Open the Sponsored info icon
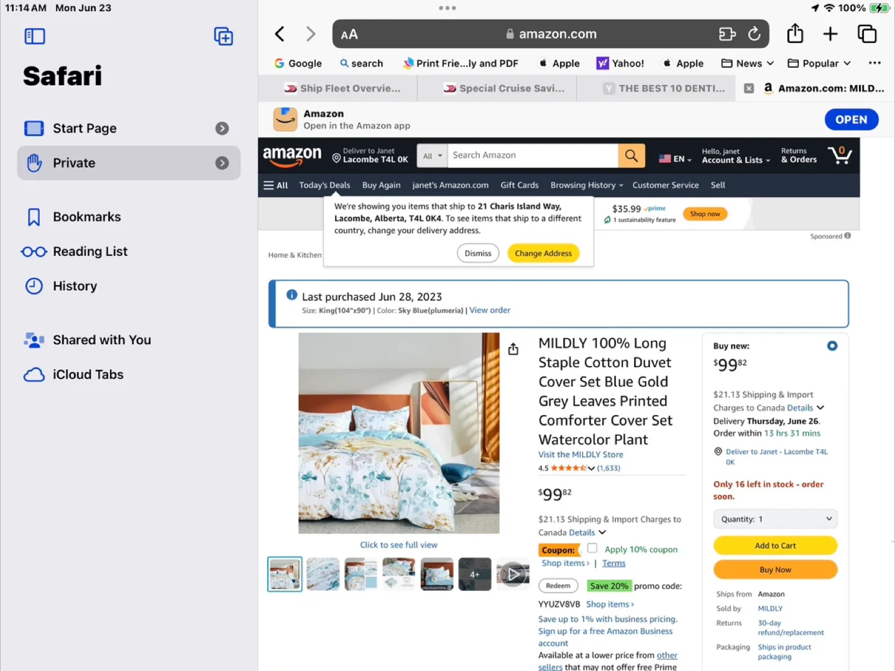This screenshot has height=671, width=895. pos(848,235)
